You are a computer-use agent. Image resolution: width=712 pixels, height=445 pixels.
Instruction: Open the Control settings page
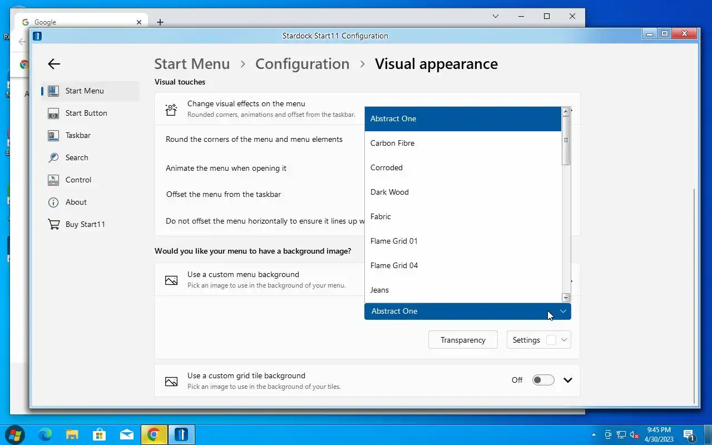point(90,180)
